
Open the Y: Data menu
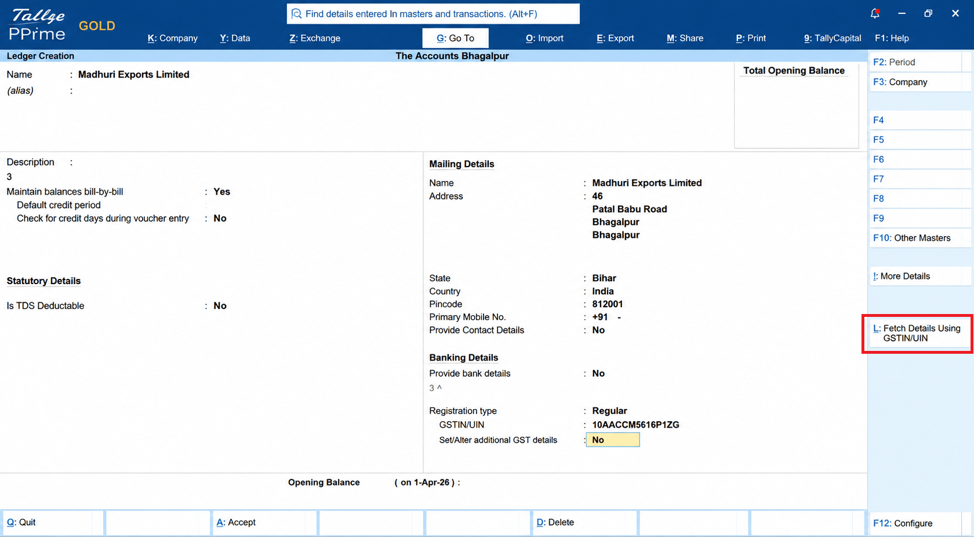[235, 38]
